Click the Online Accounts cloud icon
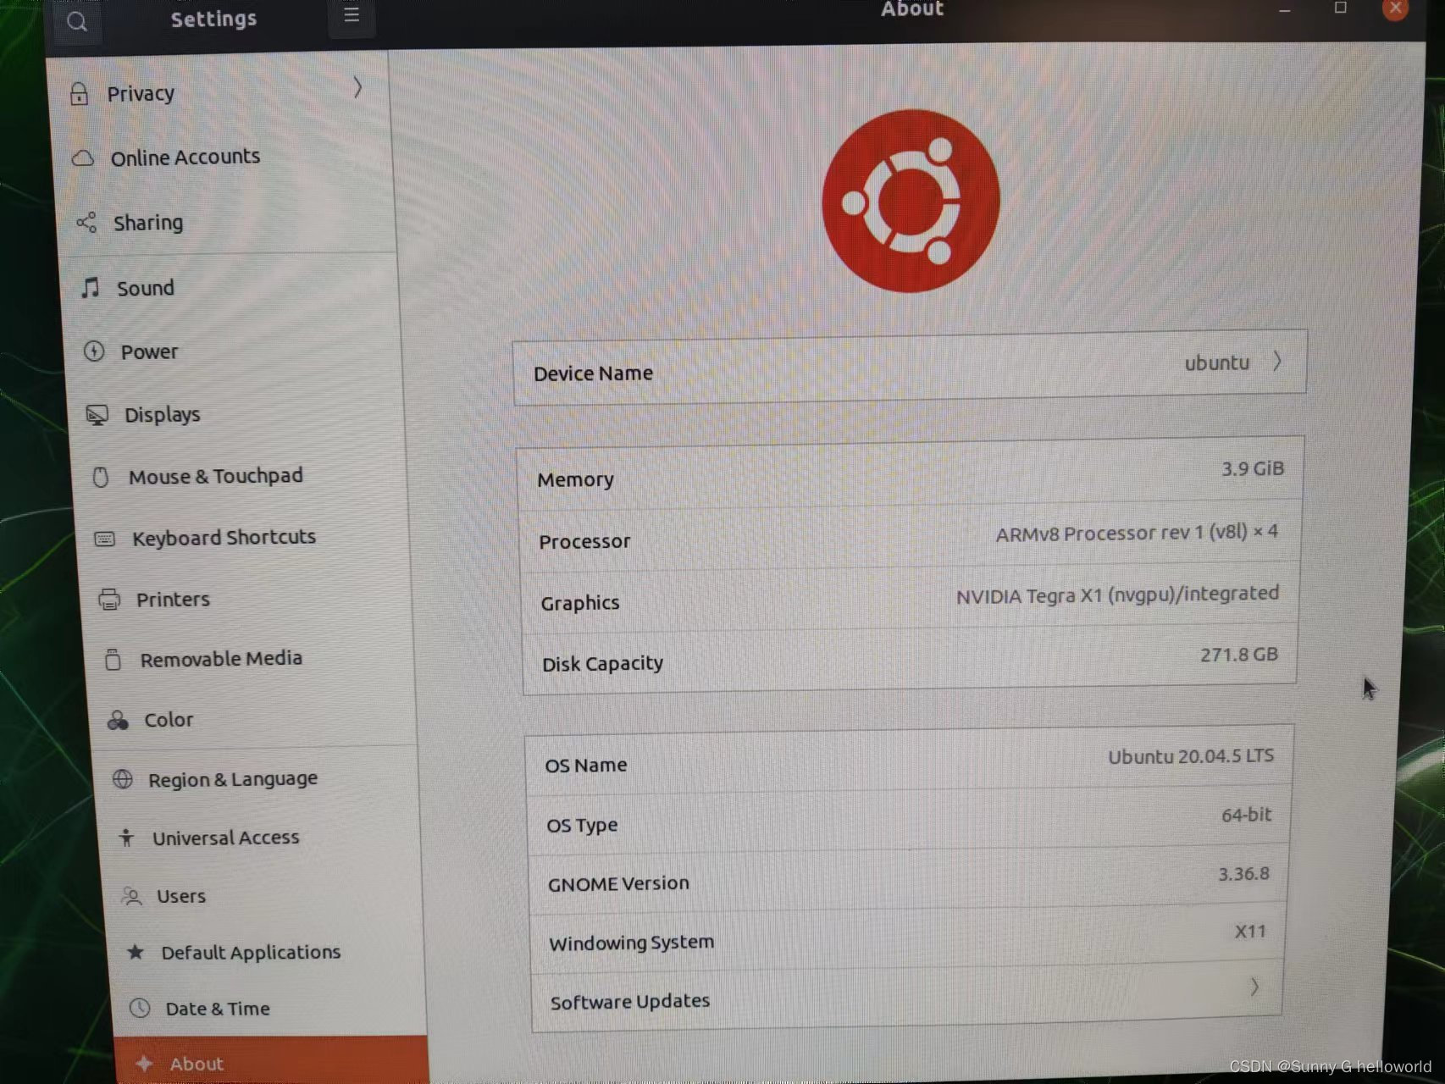 point(83,158)
